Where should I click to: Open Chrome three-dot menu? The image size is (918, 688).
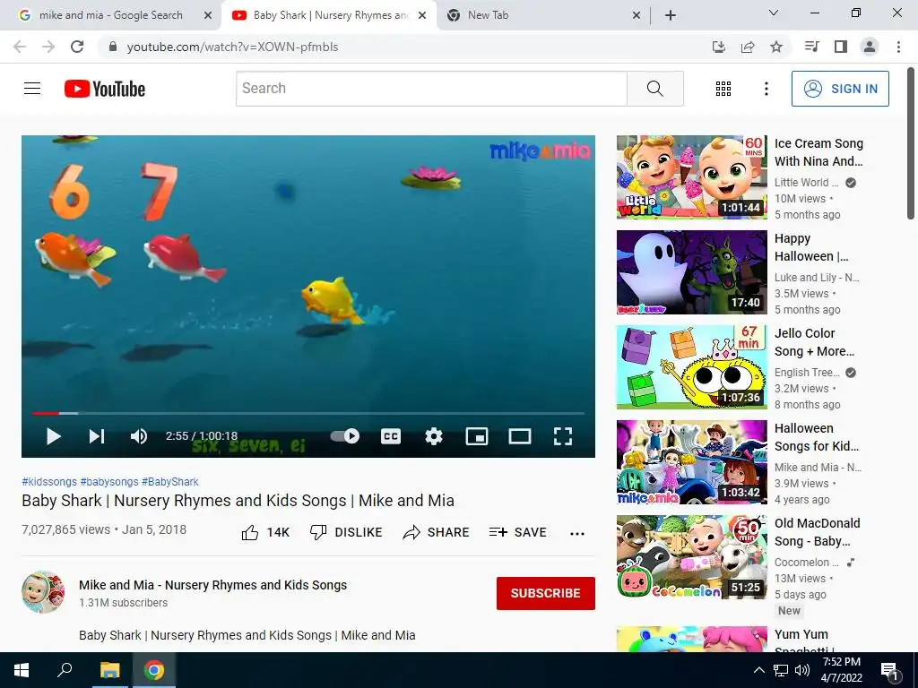(898, 47)
